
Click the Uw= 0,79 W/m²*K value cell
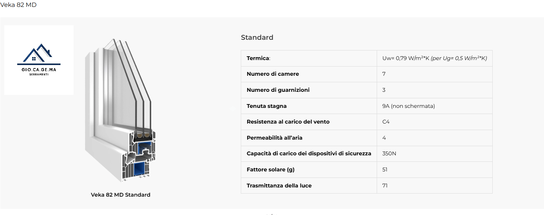point(434,58)
